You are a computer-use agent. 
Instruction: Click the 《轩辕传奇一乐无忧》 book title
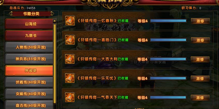click(x=97, y=78)
